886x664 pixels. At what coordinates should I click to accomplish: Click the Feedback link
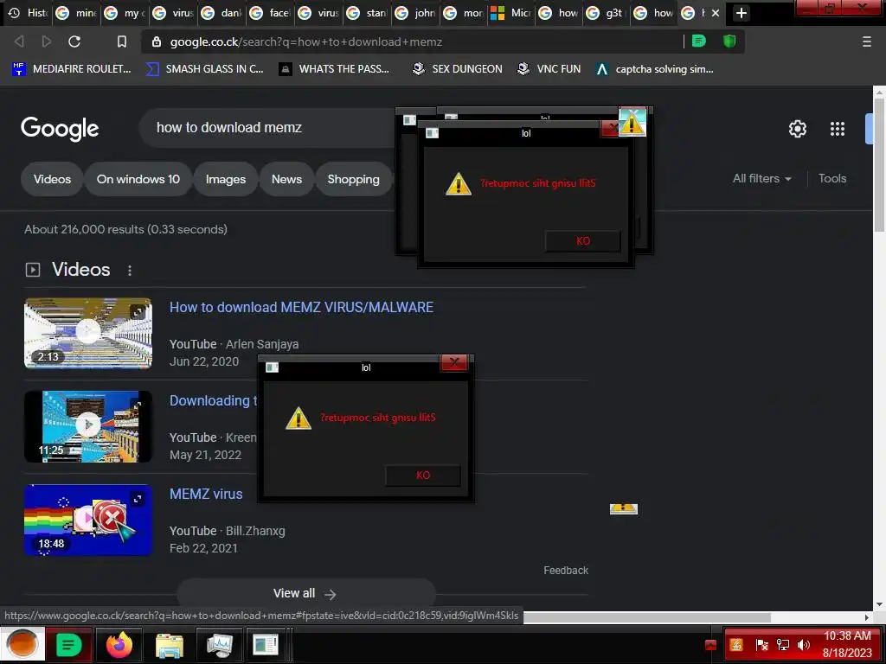(566, 571)
